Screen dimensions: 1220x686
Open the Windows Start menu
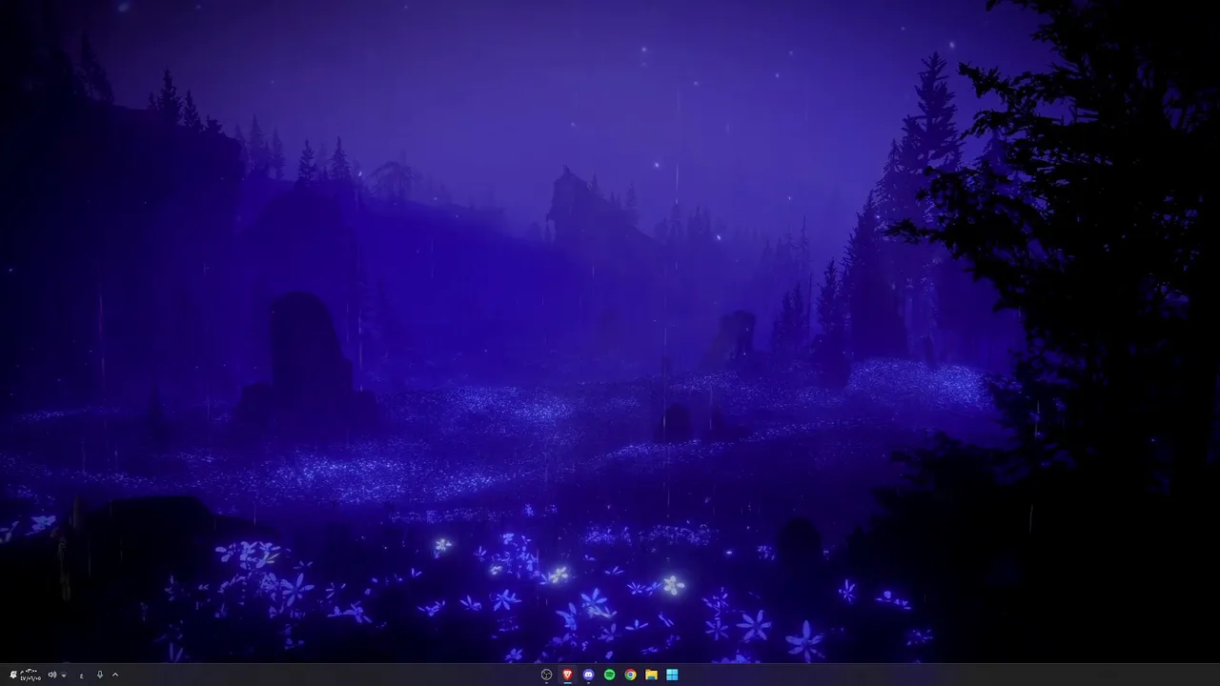tap(672, 675)
